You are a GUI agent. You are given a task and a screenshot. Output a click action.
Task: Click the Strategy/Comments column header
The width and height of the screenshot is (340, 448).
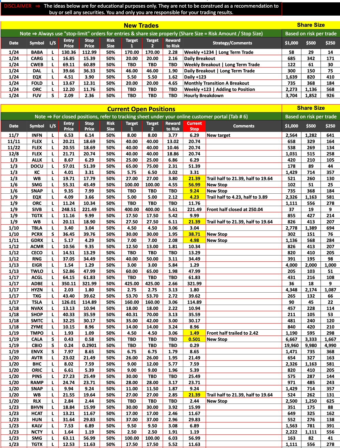pos(232,43)
